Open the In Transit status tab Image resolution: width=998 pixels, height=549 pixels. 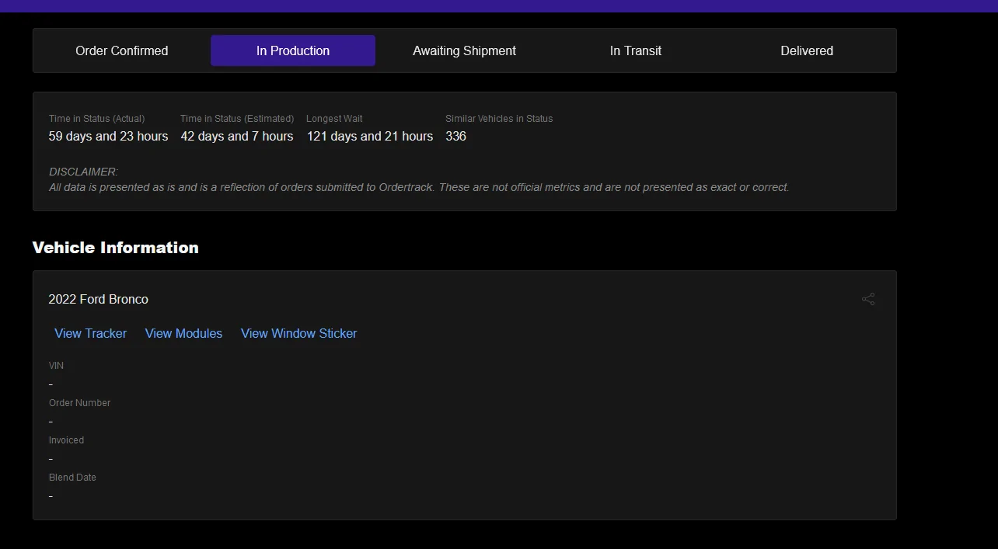(636, 50)
